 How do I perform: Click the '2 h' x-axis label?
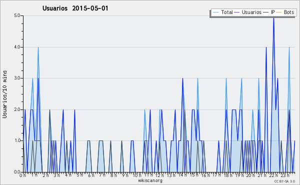(x=45, y=175)
